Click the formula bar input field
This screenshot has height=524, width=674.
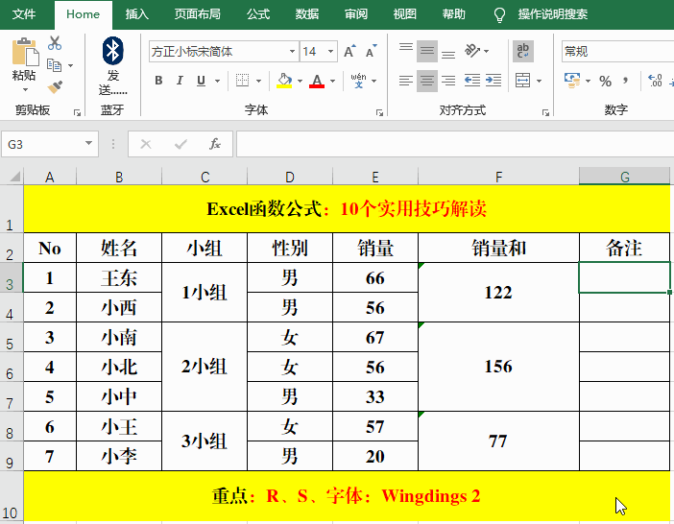pyautogui.click(x=455, y=144)
